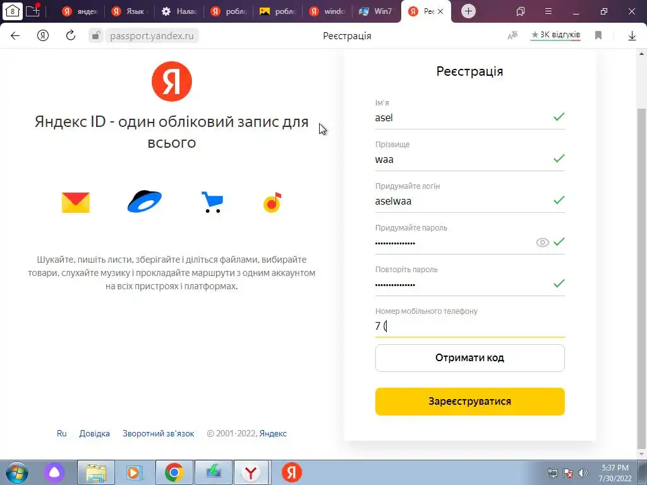Switch to the 'windo' browser tab
The image size is (647, 485).
(x=328, y=11)
